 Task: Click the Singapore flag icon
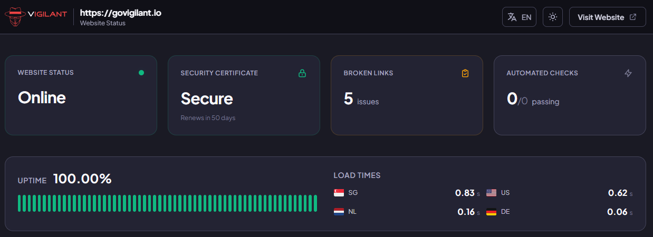tap(339, 193)
